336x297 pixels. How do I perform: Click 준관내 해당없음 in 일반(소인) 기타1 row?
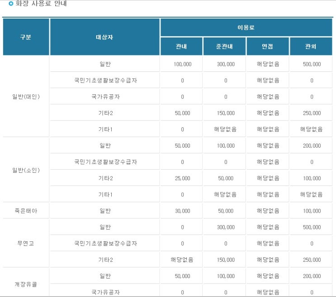click(x=225, y=195)
